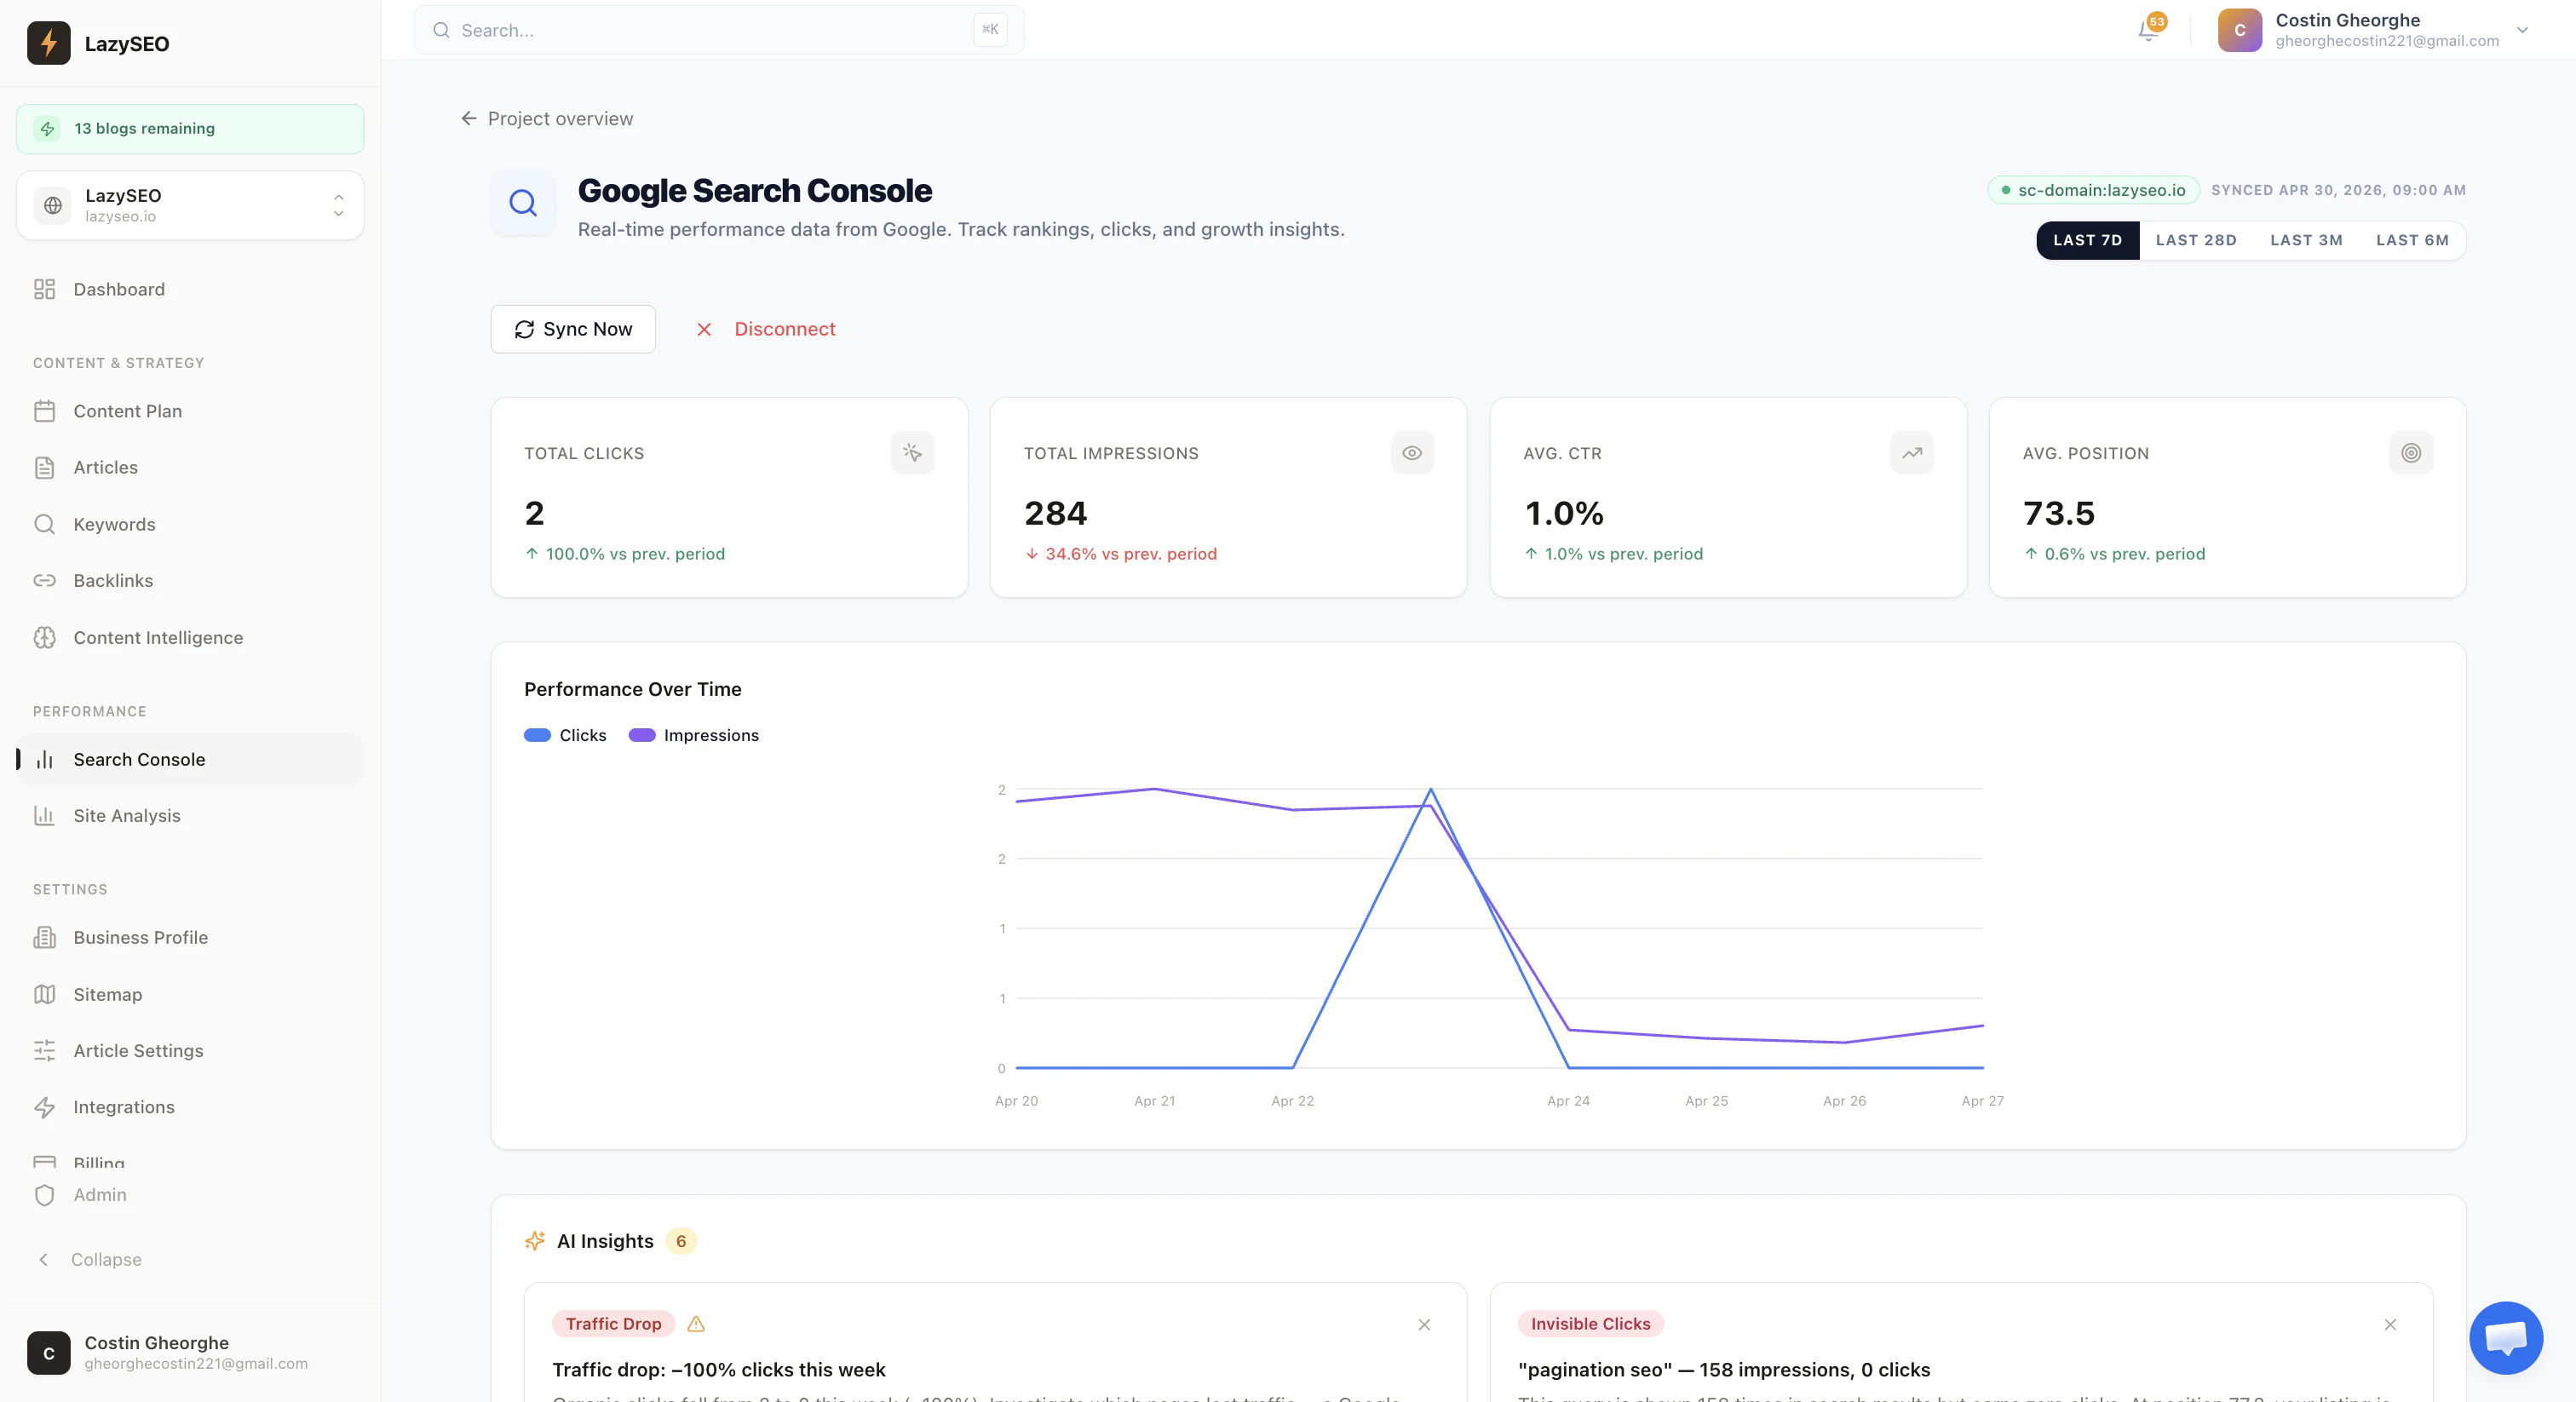Focus the top Search input field
The image size is (2576, 1402).
click(x=718, y=30)
